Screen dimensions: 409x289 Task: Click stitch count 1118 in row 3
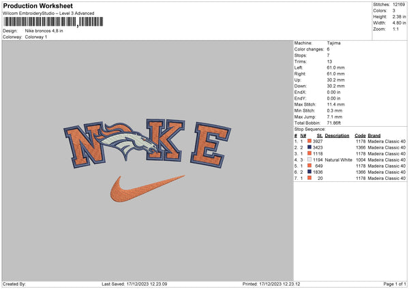click(x=318, y=153)
